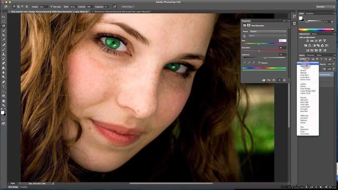This screenshot has width=338, height=190.
Task: Select the Brush tool
Action: coord(4,49)
